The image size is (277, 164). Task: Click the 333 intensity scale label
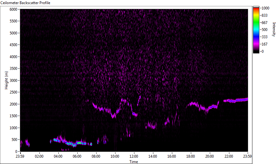[264, 37]
